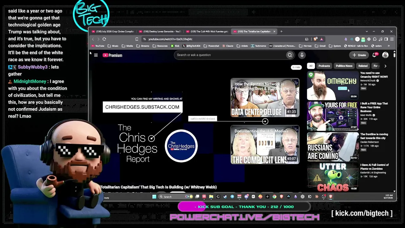The width and height of the screenshot is (405, 228).
Task: Expand the hidden bookmarks overflow chevron
Action: pos(389,46)
